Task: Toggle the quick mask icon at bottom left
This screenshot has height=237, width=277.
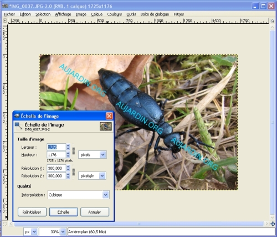Action: pyautogui.click(x=5, y=224)
